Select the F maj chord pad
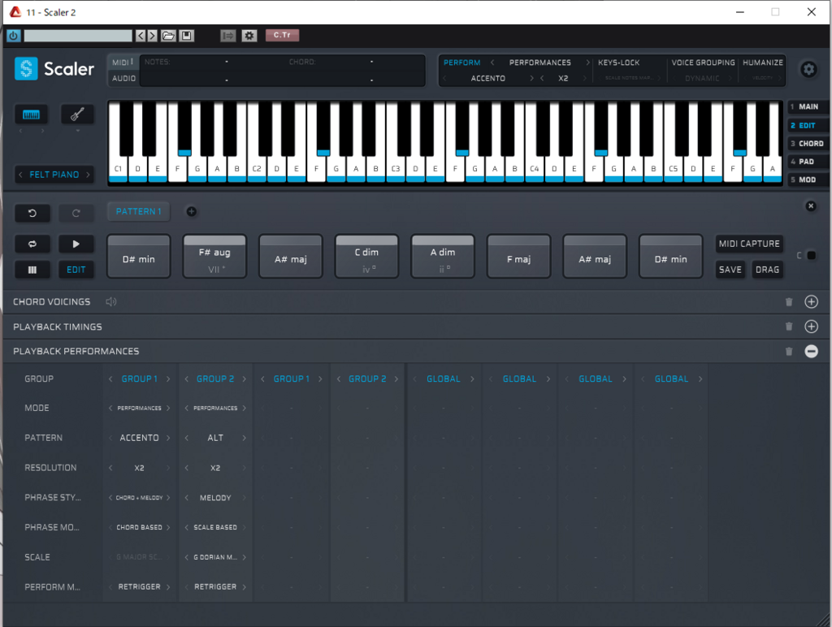This screenshot has height=627, width=832. (x=518, y=257)
